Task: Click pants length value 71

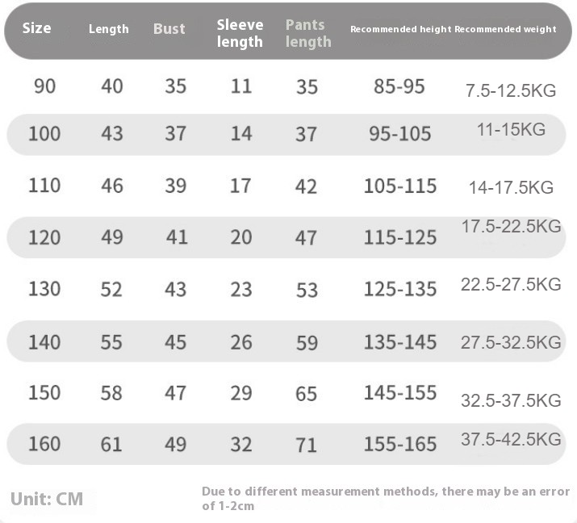Action: coord(306,445)
